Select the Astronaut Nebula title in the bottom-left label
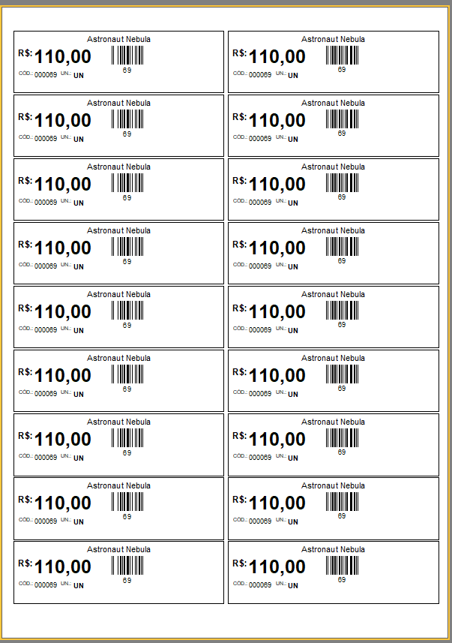The width and height of the screenshot is (452, 643). (x=118, y=549)
